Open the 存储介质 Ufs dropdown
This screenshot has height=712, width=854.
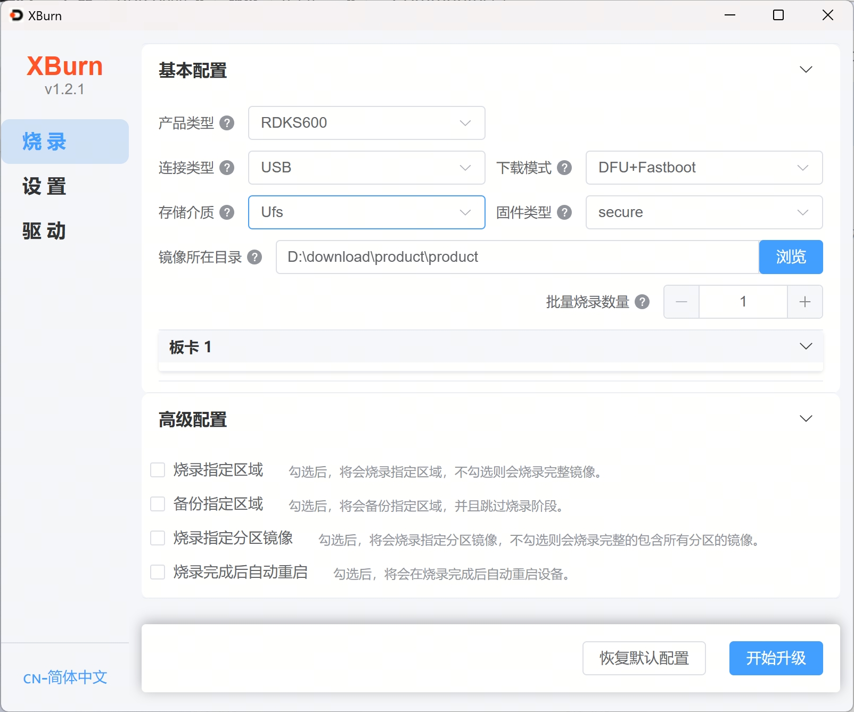pyautogui.click(x=367, y=212)
